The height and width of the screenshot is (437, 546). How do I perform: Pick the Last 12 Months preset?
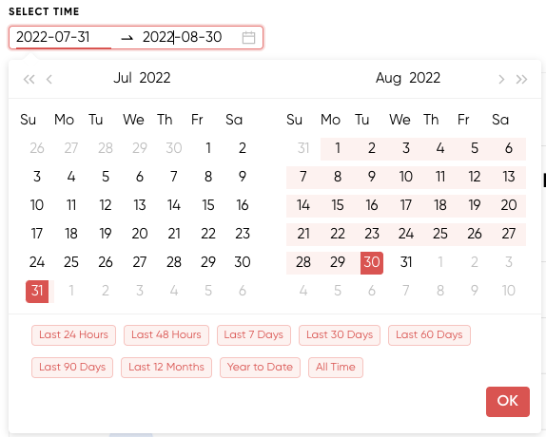point(166,368)
